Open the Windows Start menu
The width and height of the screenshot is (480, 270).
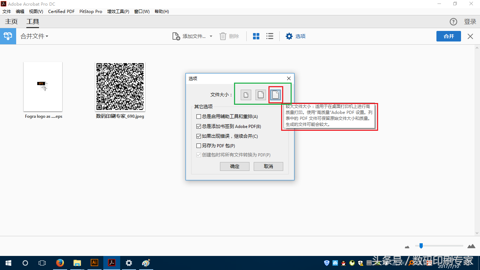[x=8, y=263]
